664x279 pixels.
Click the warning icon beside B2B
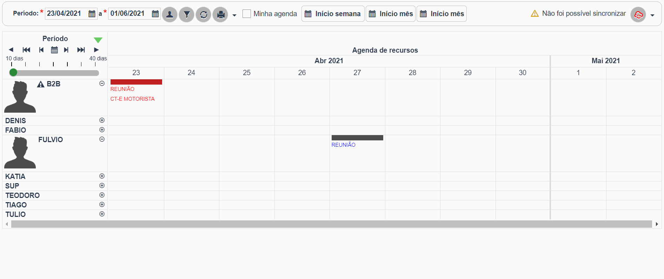[x=41, y=84]
